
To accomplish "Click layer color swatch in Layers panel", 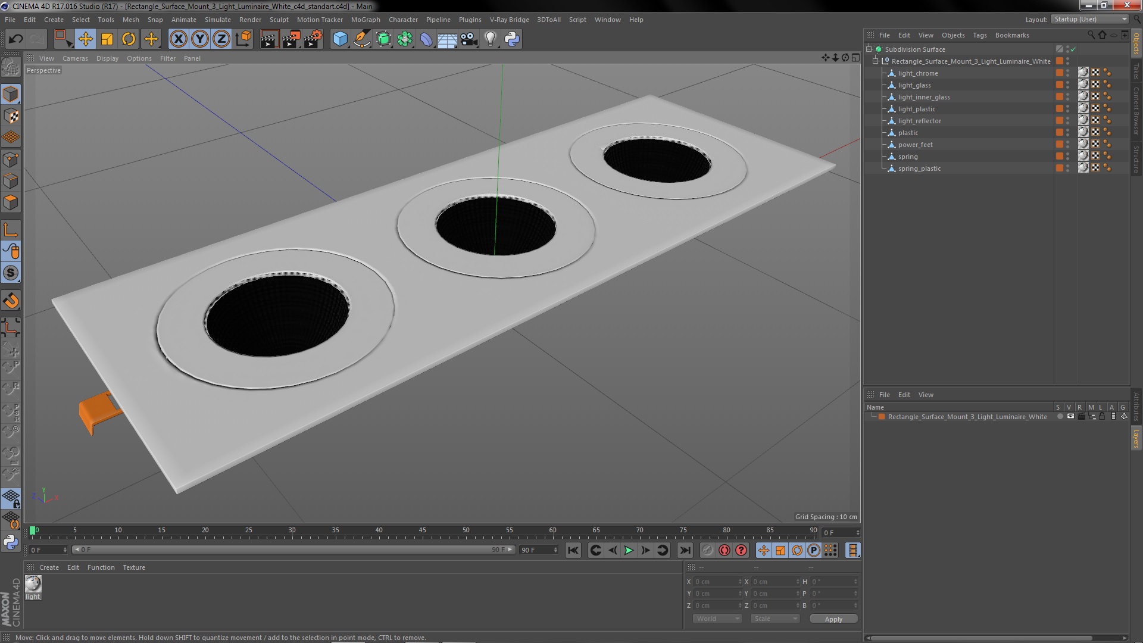I will click(882, 417).
